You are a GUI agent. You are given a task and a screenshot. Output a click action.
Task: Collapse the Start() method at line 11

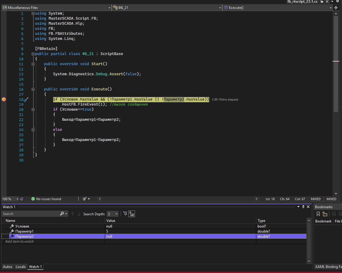click(33, 64)
